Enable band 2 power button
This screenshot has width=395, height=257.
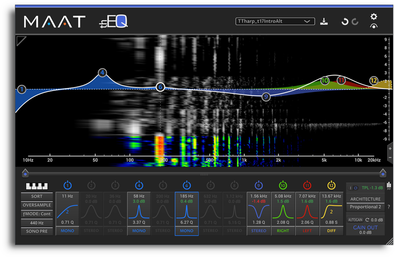coord(91,185)
